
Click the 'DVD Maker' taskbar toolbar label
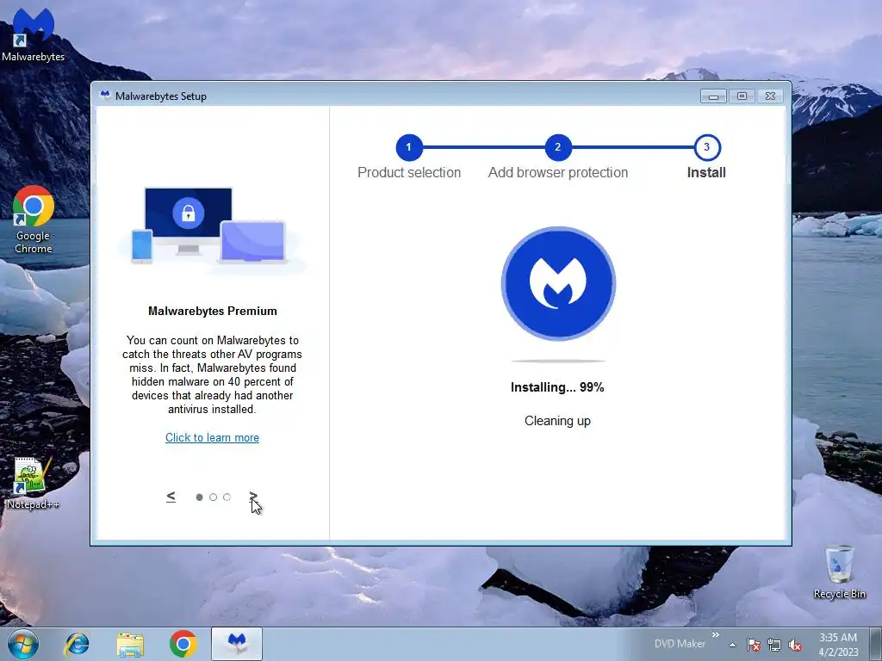[680, 644]
